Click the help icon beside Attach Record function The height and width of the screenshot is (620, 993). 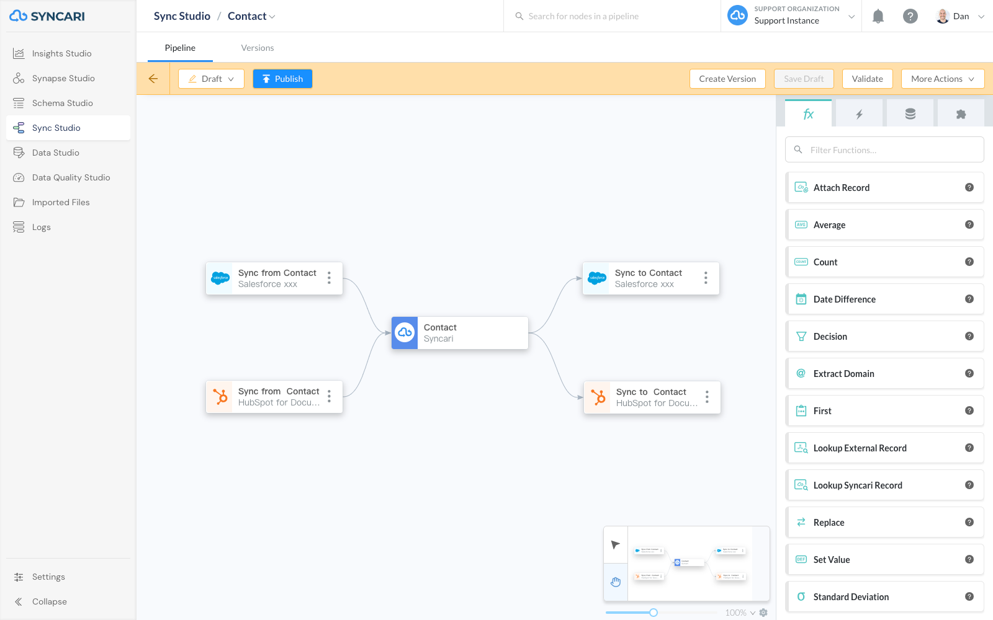pyautogui.click(x=969, y=187)
